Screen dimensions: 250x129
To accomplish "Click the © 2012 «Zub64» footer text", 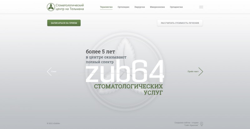I will 53,123.
